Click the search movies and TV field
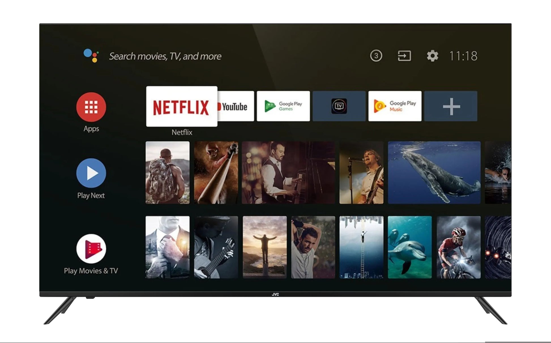The image size is (551, 343). point(165,56)
